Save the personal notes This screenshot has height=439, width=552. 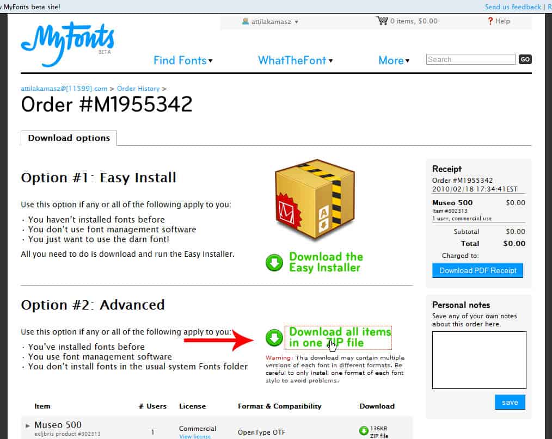pos(510,402)
